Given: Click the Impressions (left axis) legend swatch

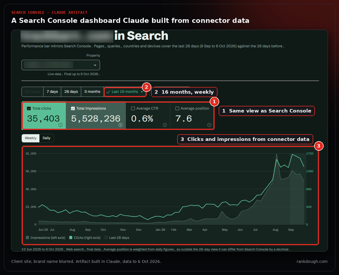Looking at the screenshot, I should (x=27, y=238).
